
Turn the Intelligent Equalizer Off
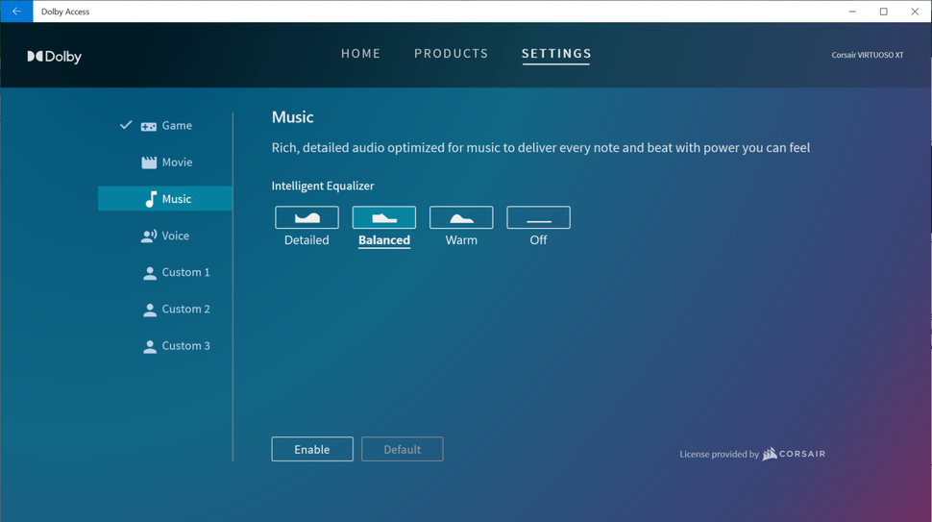point(538,218)
